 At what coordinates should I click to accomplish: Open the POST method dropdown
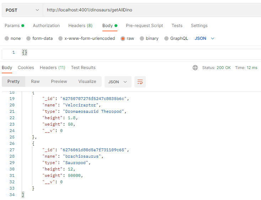pos(22,10)
